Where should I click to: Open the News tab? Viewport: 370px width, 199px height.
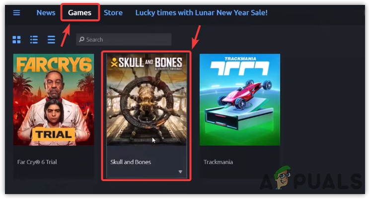[46, 12]
